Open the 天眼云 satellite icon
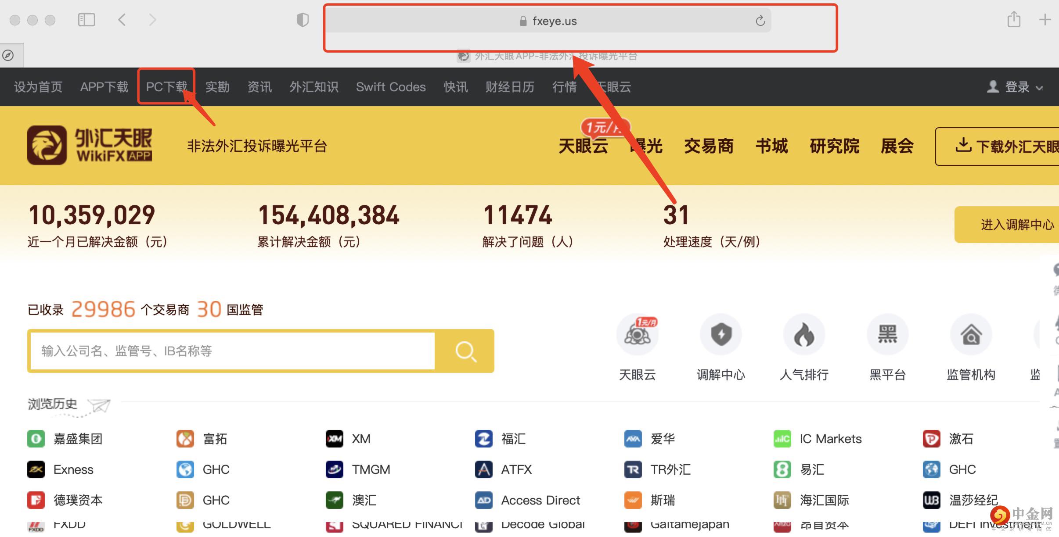 [x=637, y=334]
